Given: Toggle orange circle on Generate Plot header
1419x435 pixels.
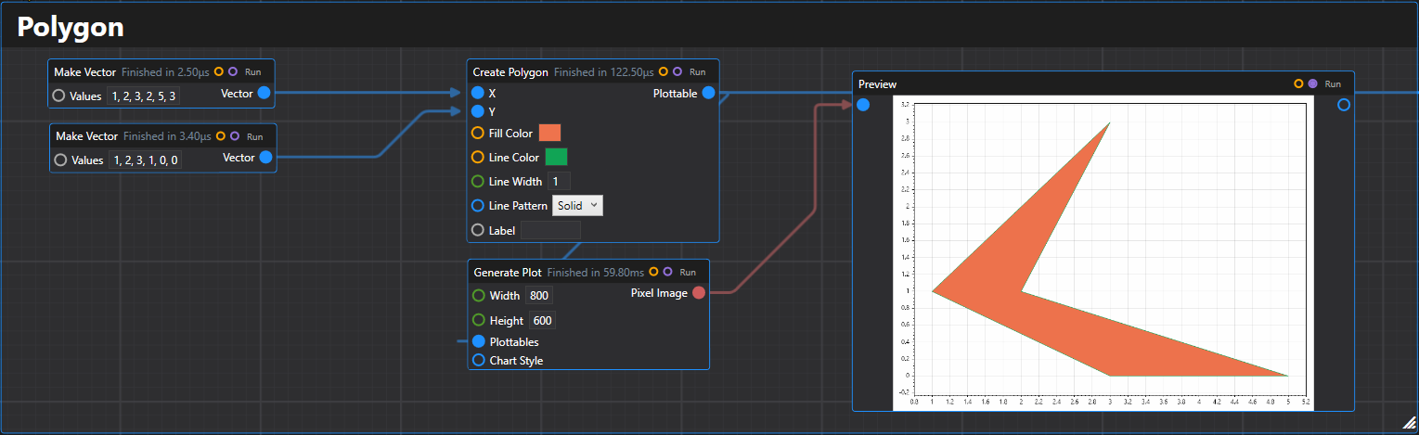Looking at the screenshot, I should 653,272.
